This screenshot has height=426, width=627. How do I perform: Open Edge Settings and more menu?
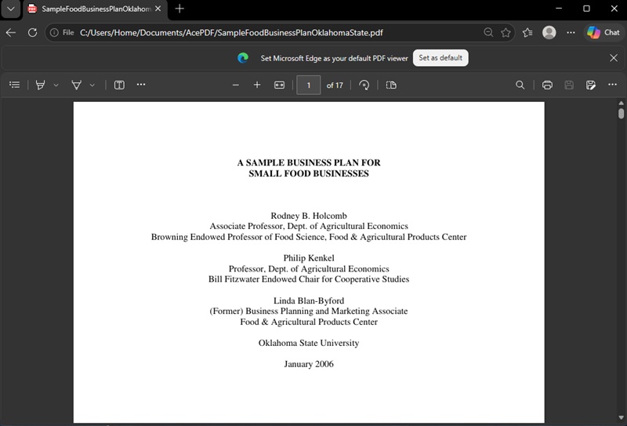[571, 32]
